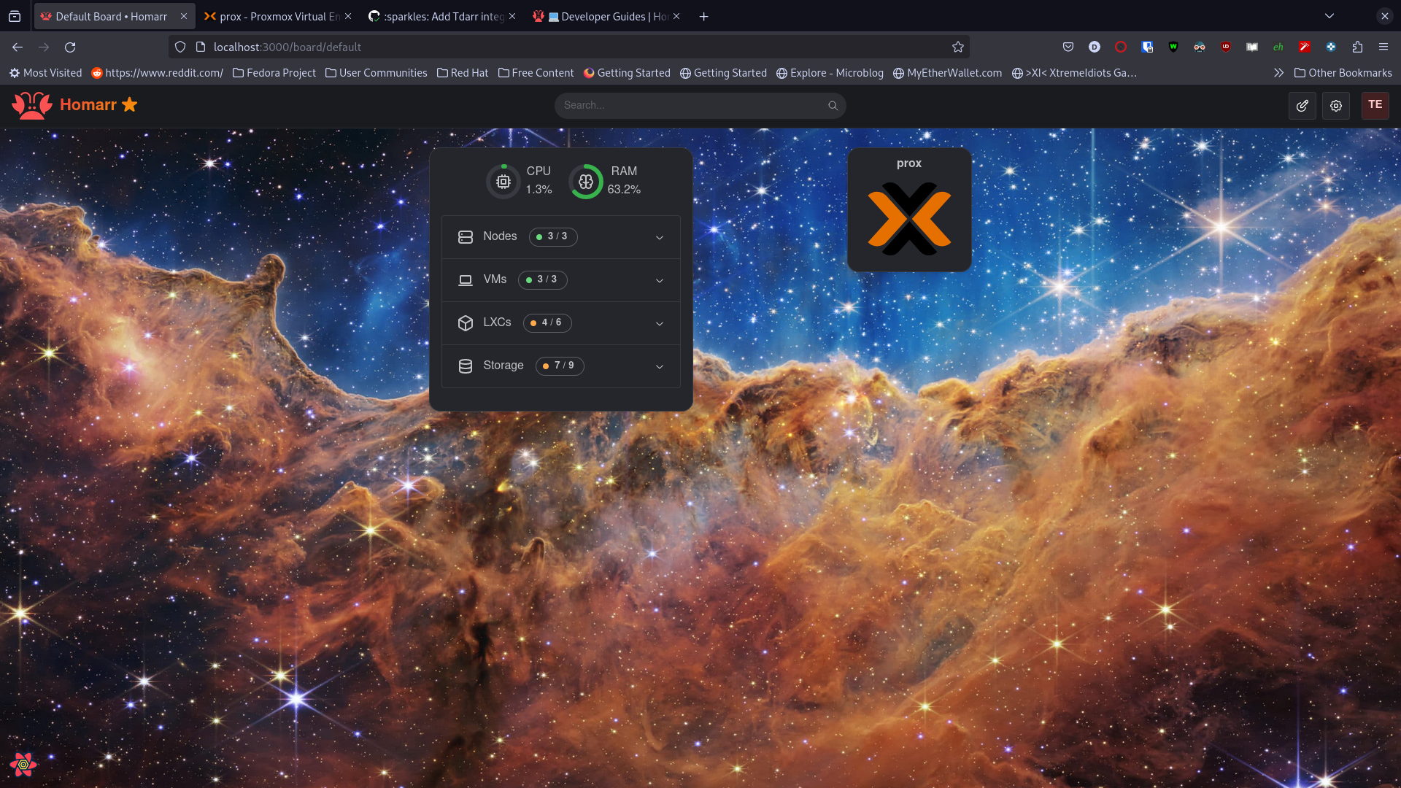Open the Free Content bookmarks folder
The height and width of the screenshot is (788, 1401).
[x=536, y=73]
